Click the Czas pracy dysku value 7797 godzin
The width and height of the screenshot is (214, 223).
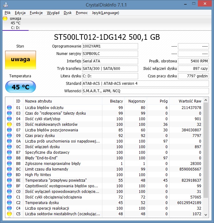[193, 76]
